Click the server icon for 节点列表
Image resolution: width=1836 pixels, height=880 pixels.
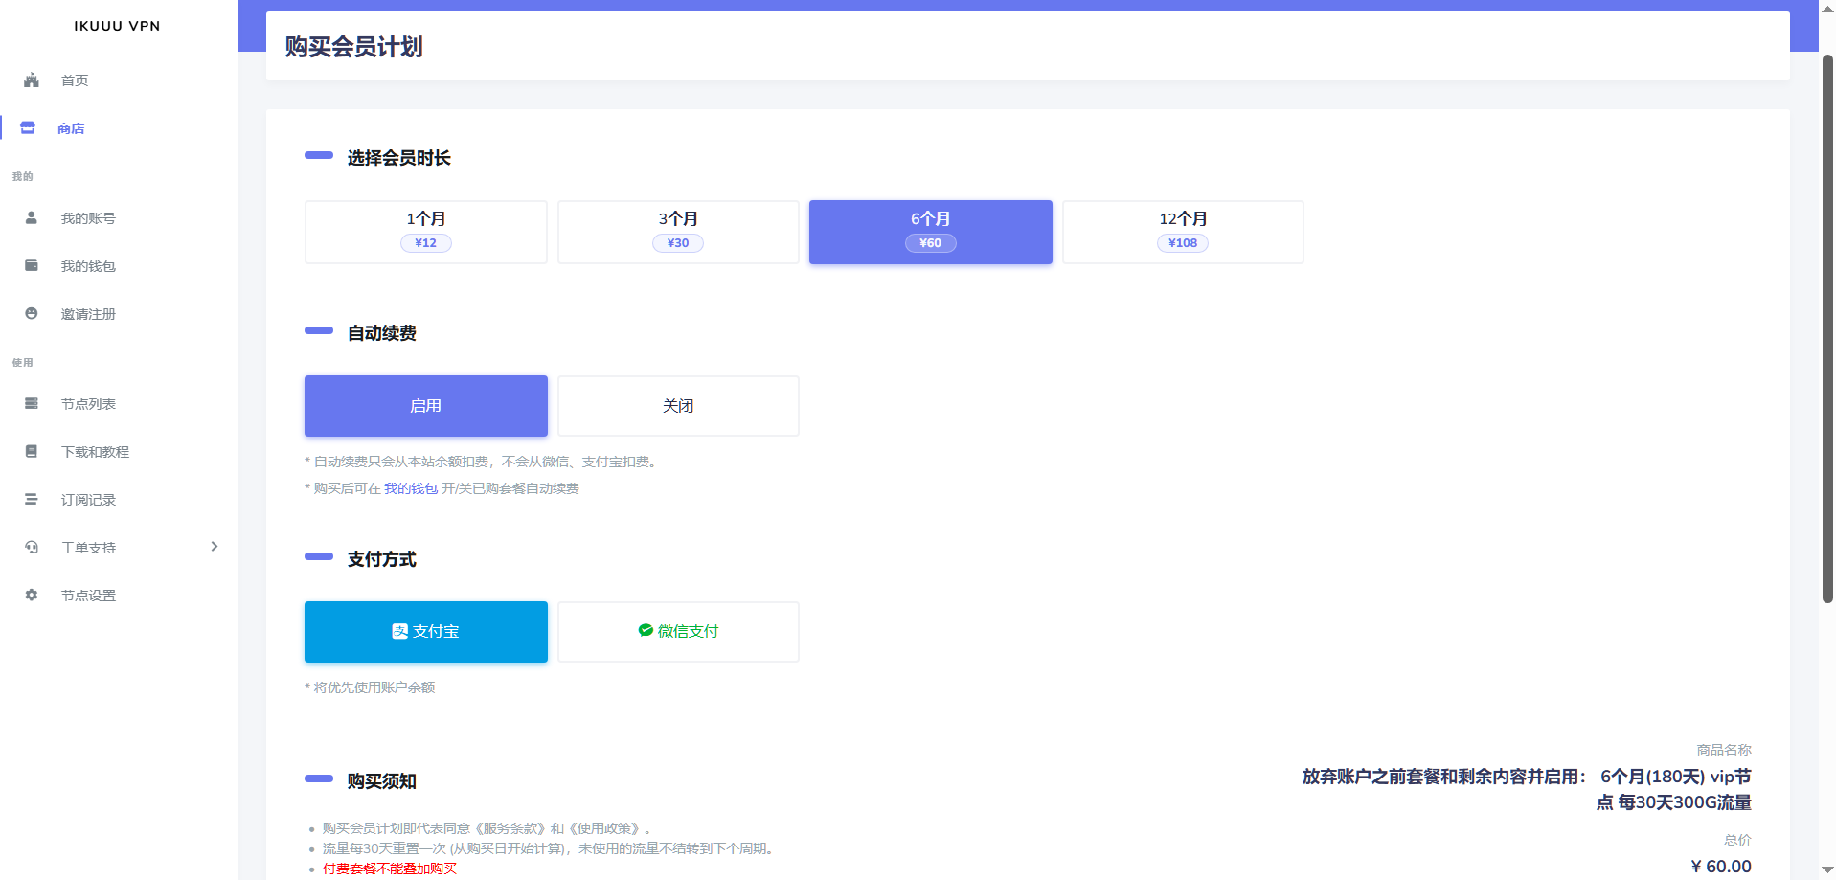[32, 404]
